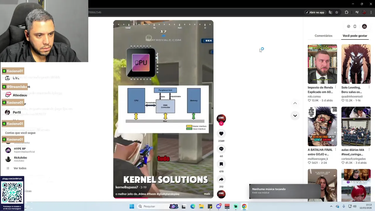Click the translate page icon in the address bar
The image size is (375, 211).
pos(330,12)
